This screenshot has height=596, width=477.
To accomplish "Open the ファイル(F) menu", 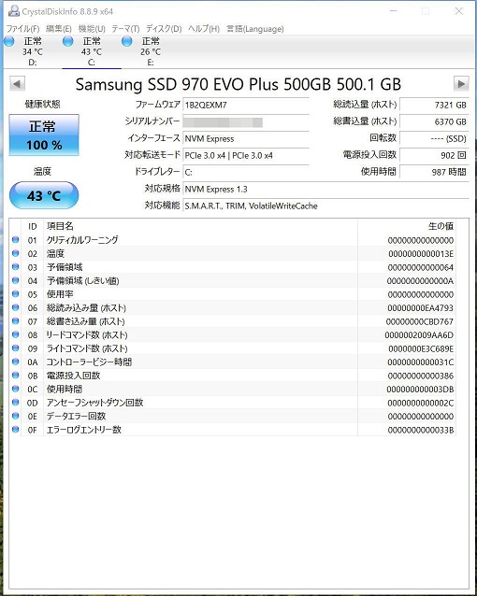I will click(x=22, y=29).
